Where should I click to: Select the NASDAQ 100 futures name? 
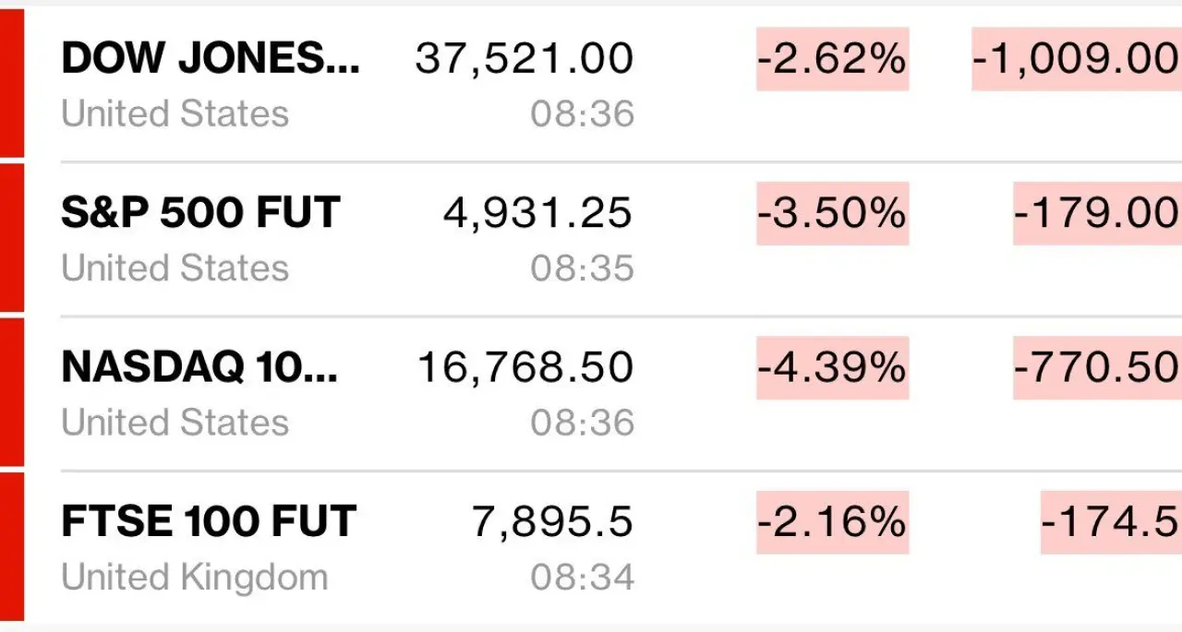[199, 367]
